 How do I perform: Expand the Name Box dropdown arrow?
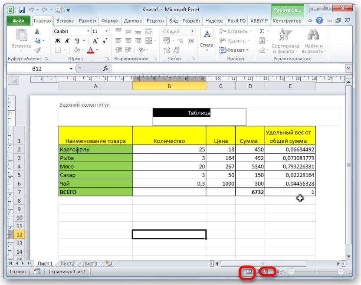click(72, 69)
